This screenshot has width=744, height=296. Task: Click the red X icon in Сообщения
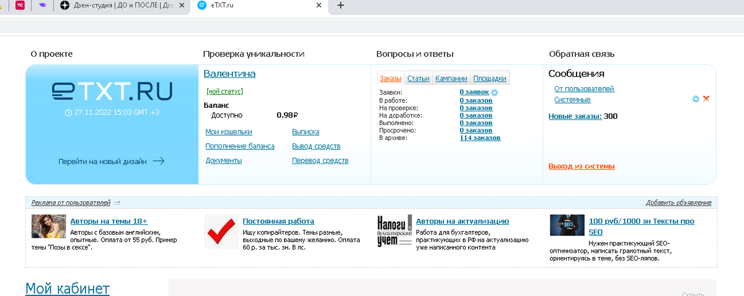(x=706, y=99)
